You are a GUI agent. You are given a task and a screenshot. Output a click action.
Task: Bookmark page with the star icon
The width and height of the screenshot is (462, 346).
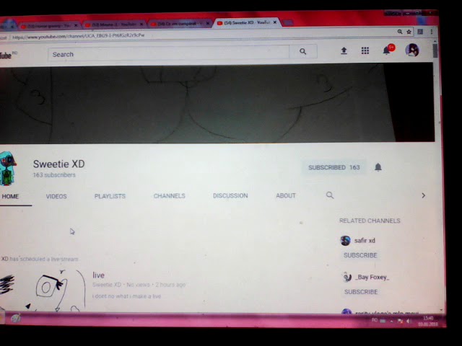[x=409, y=32]
